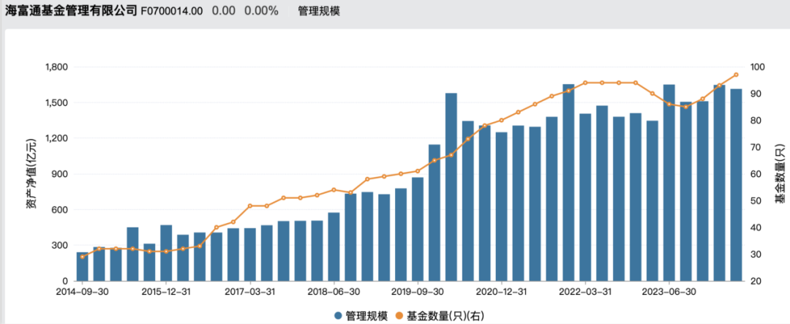Screen dimensions: 790x324
Task: Select the 管理规模 tab at top
Action: click(319, 11)
